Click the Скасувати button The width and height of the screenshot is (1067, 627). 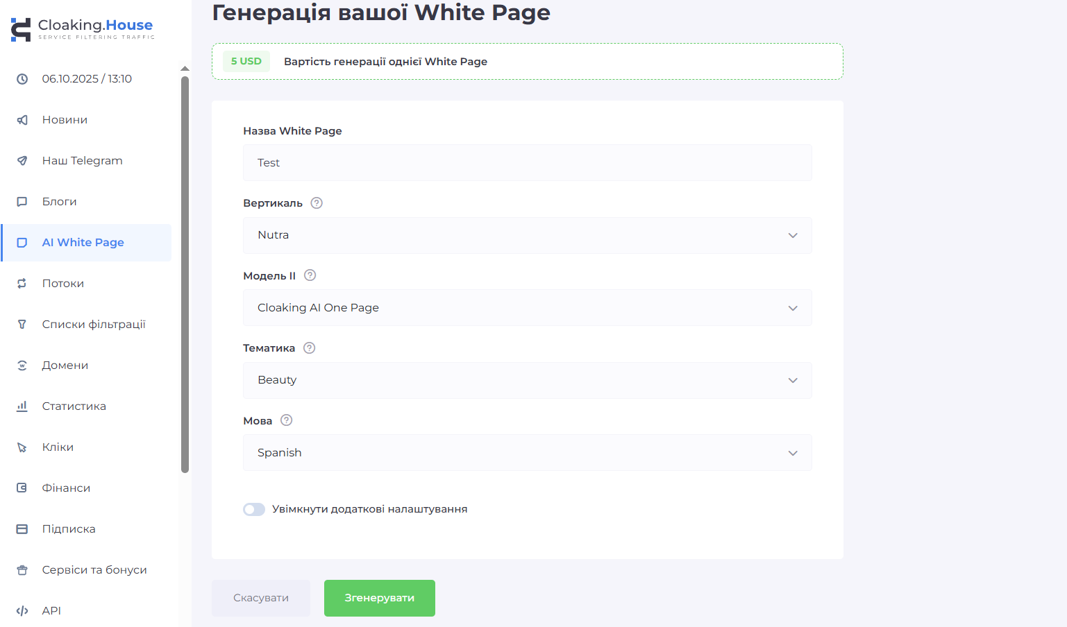(x=261, y=598)
